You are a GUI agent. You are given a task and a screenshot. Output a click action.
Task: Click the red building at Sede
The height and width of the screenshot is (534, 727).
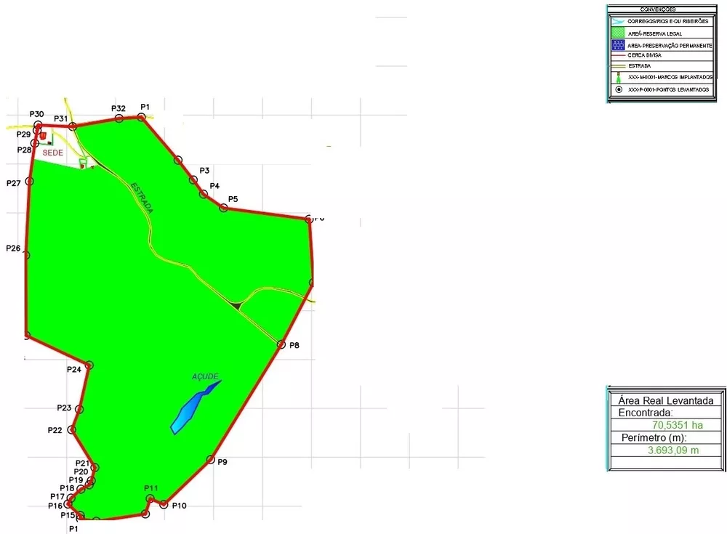click(x=43, y=135)
